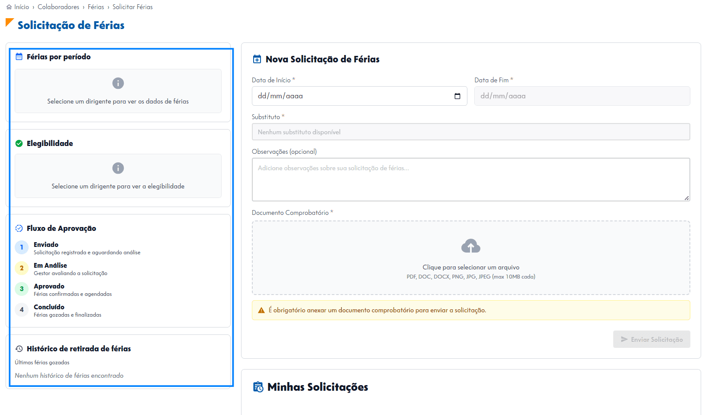Image resolution: width=708 pixels, height=415 pixels.
Task: Click the green Elegibilidade check icon
Action: tap(19, 143)
